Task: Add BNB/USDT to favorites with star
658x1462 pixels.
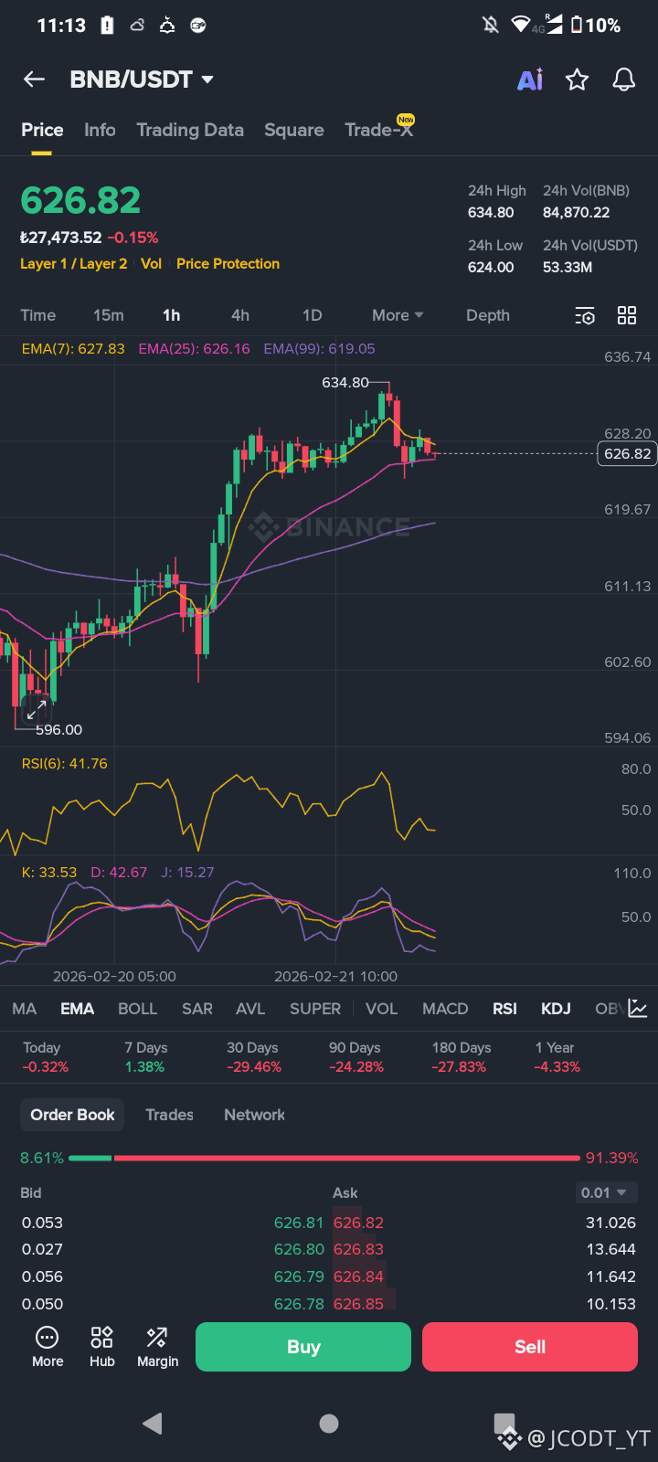Action: tap(577, 79)
